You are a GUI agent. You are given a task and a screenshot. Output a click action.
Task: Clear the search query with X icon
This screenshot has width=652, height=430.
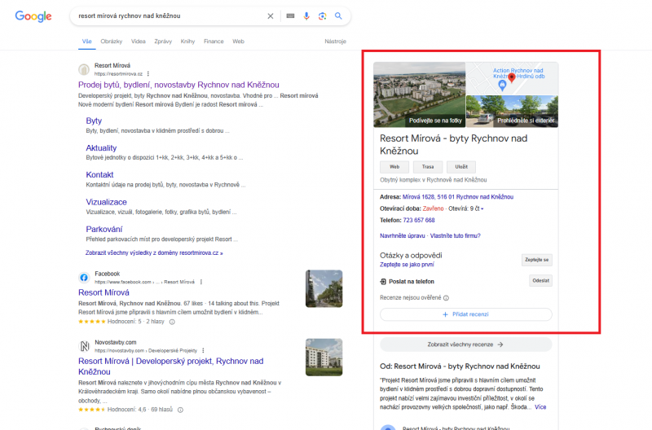click(271, 16)
